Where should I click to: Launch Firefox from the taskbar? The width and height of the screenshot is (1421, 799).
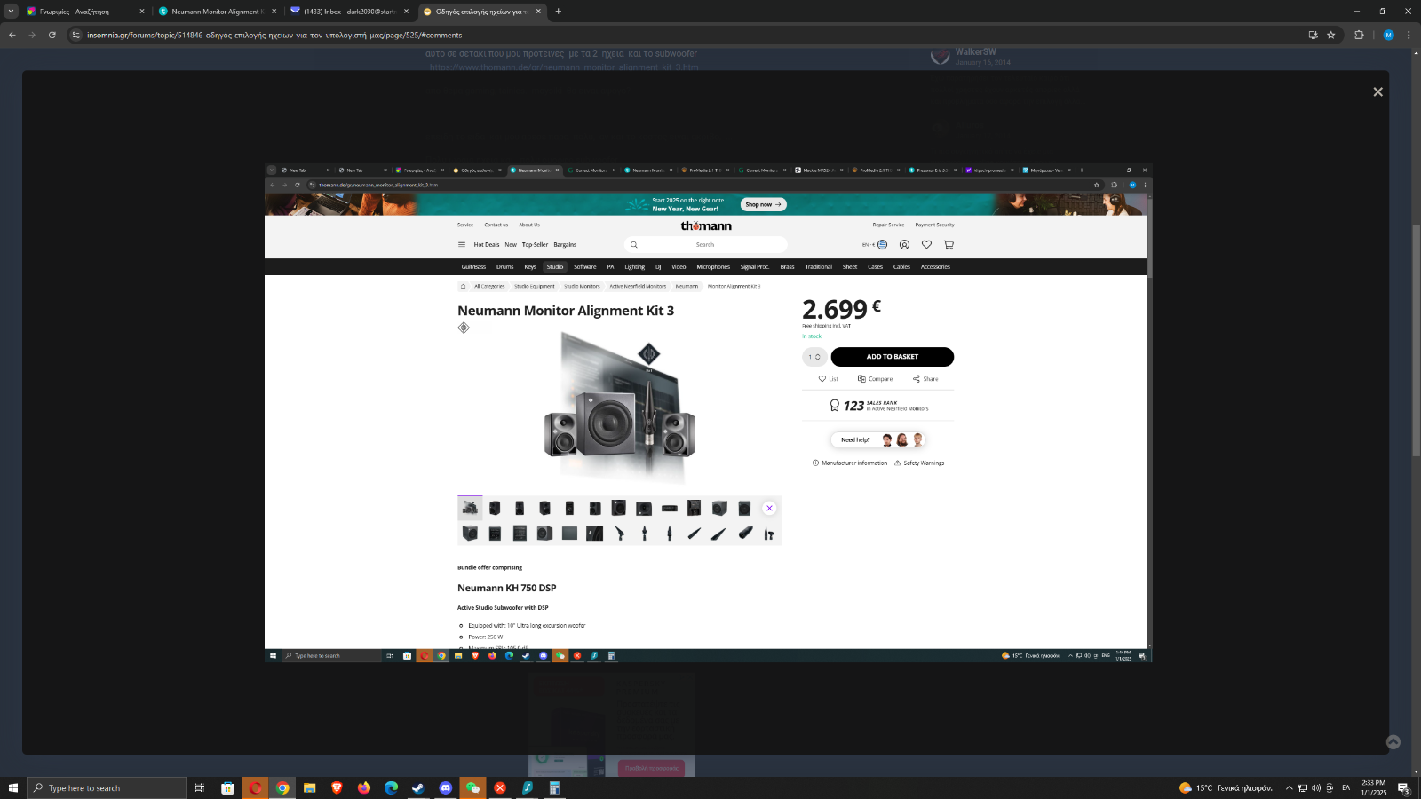tap(364, 787)
